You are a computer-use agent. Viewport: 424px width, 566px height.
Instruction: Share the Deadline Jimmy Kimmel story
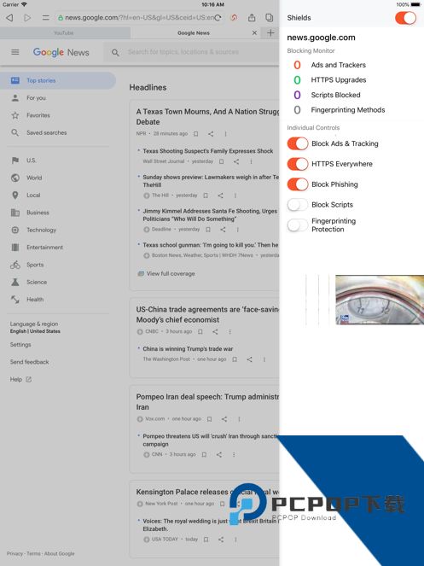pyautogui.click(x=223, y=230)
